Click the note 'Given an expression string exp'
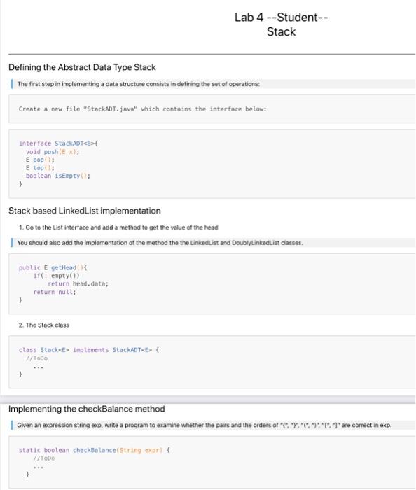 (x=204, y=426)
